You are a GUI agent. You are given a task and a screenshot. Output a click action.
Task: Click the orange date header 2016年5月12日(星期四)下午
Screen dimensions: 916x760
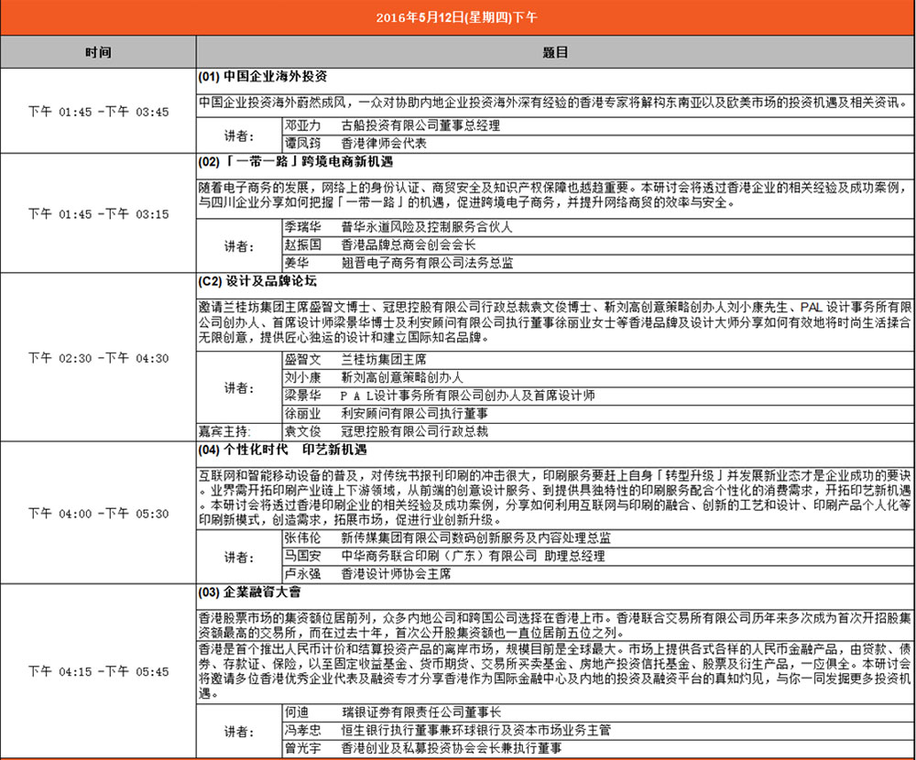coord(457,17)
